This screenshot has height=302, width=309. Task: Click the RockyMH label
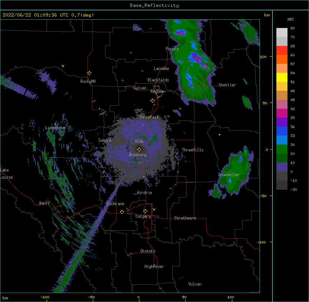pyautogui.click(x=88, y=81)
